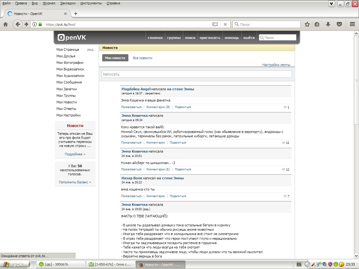Expand Комментарии (3) on first post

tap(158, 107)
